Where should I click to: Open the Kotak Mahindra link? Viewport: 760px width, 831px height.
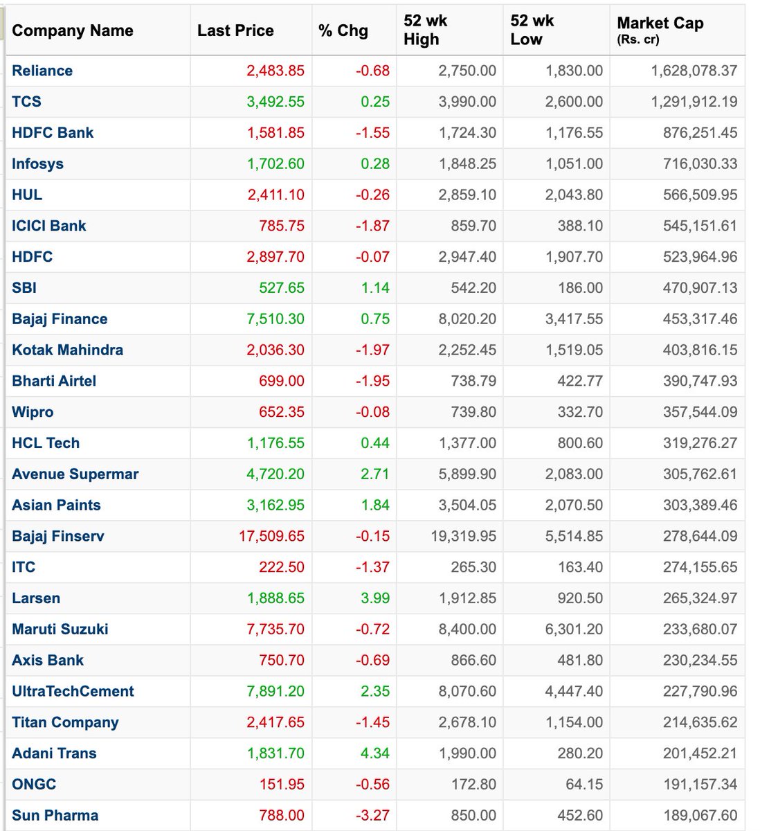(x=68, y=350)
